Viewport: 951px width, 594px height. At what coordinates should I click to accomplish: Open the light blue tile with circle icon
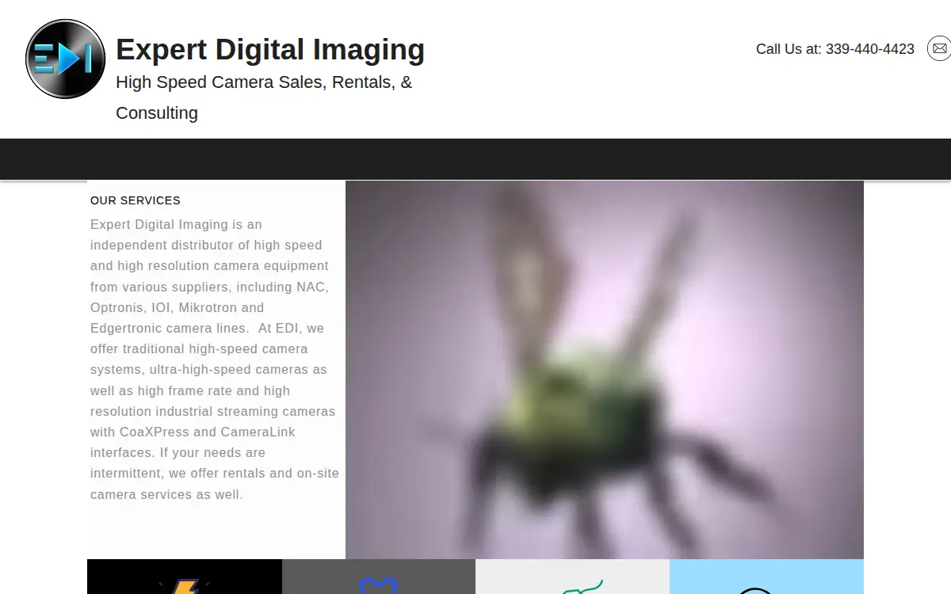766,577
